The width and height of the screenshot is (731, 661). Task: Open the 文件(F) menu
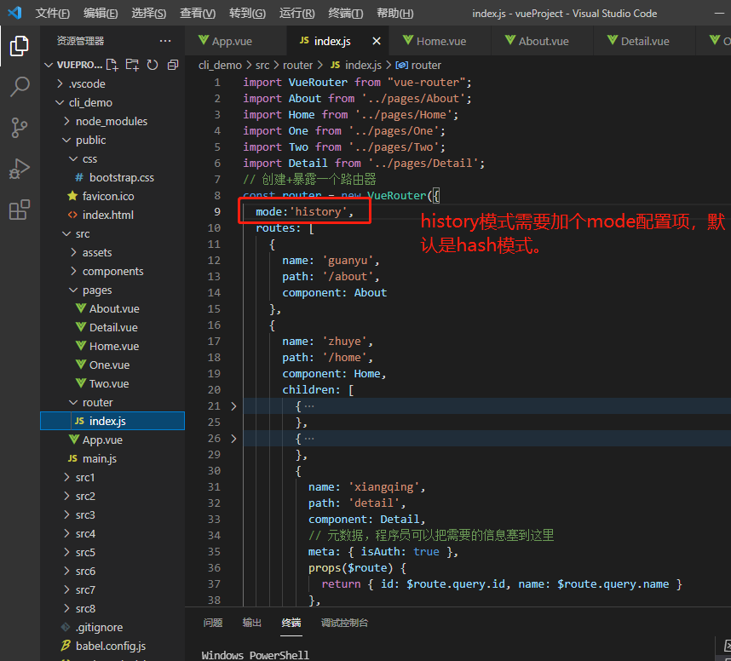coord(52,13)
